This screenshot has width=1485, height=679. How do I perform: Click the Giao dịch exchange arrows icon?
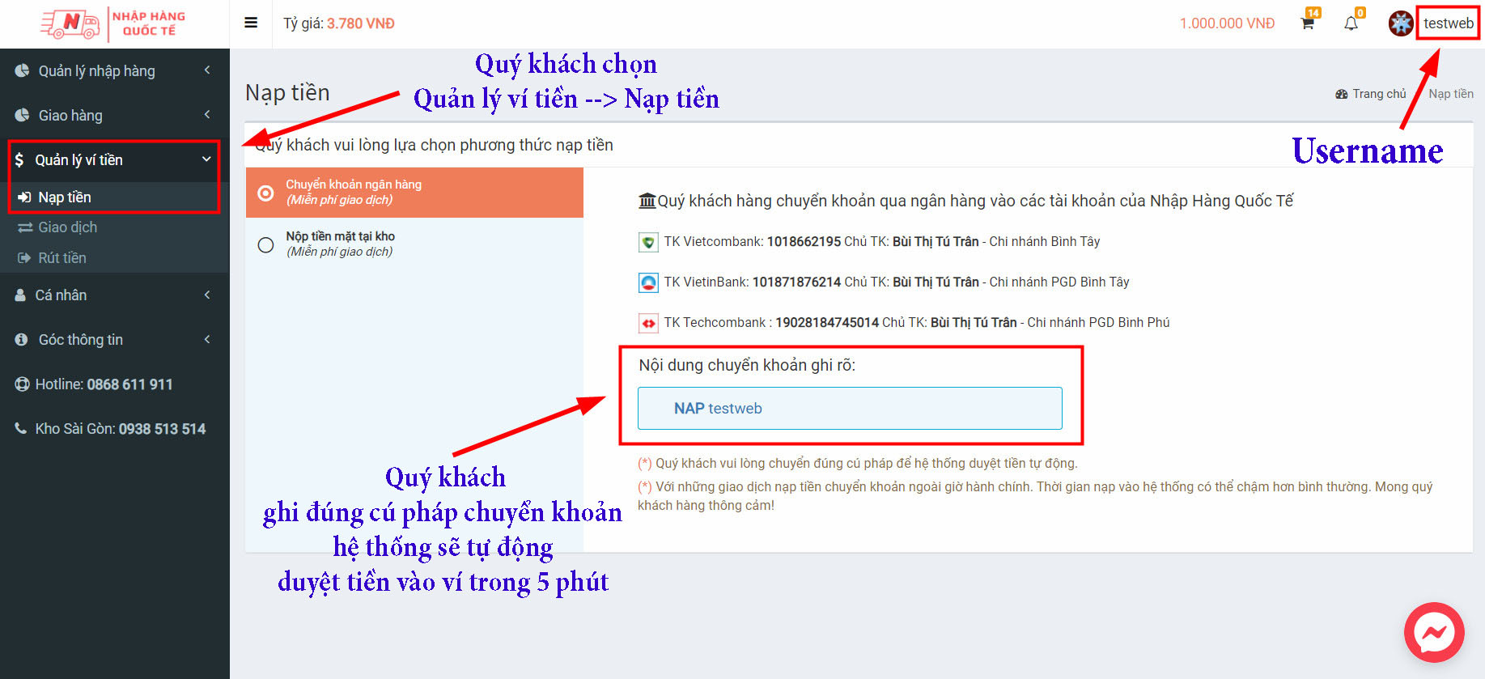coord(25,227)
